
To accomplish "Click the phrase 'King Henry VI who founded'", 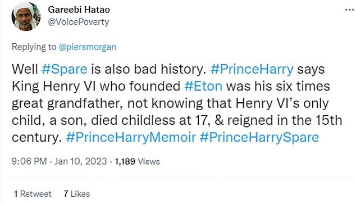I will pyautogui.click(x=96, y=86).
